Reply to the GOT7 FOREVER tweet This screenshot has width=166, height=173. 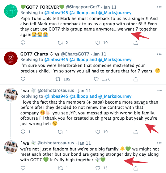(x=23, y=43)
